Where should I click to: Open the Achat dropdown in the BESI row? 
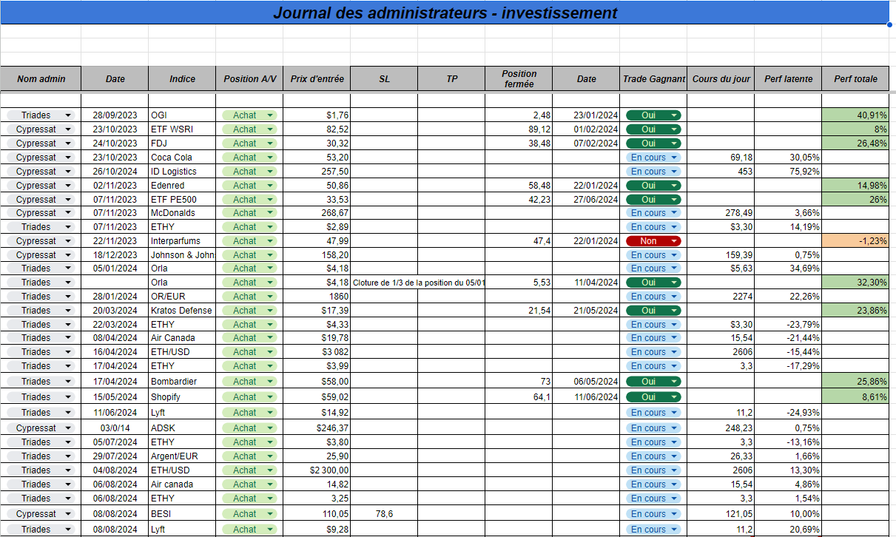[x=249, y=514]
